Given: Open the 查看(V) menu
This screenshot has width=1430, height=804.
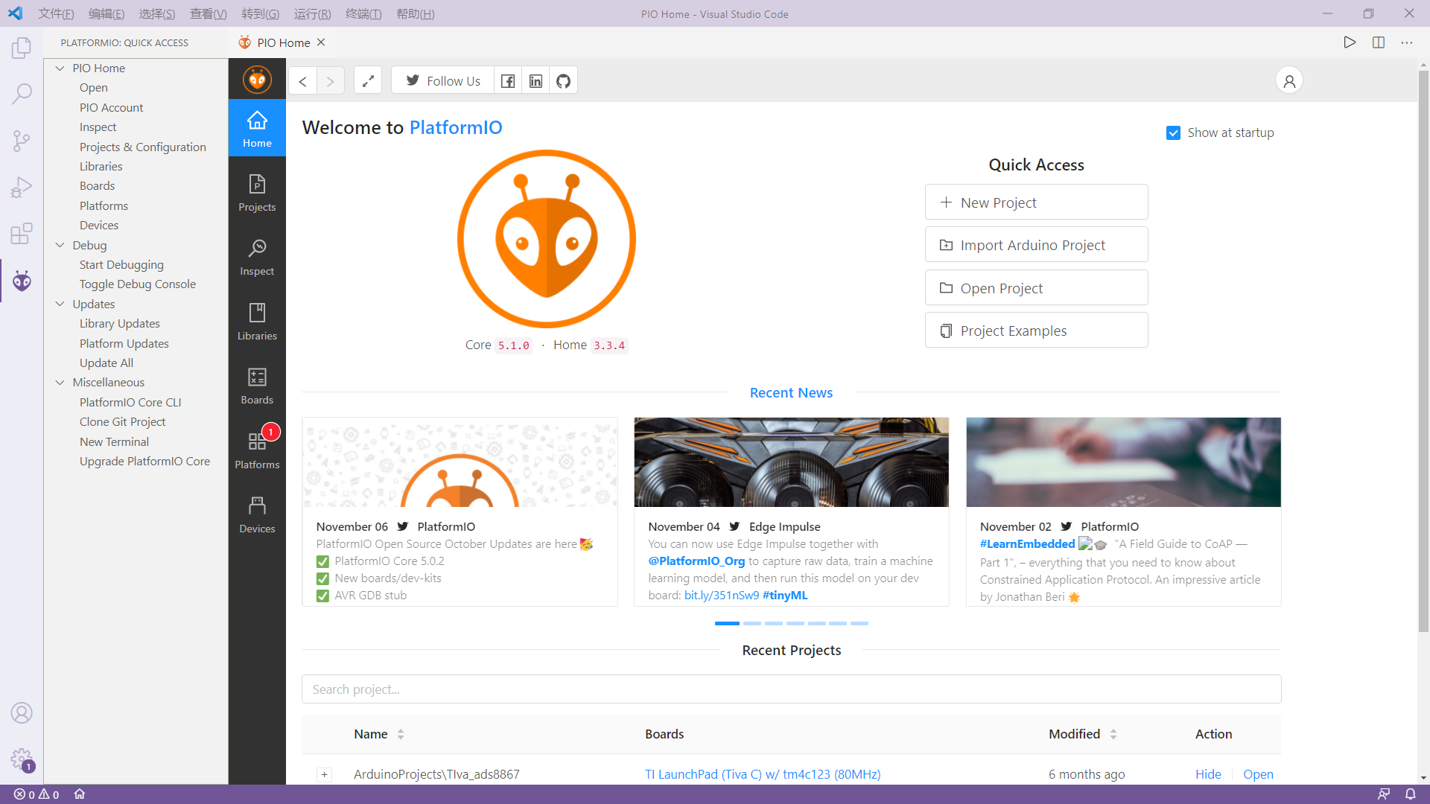Looking at the screenshot, I should coord(209,13).
